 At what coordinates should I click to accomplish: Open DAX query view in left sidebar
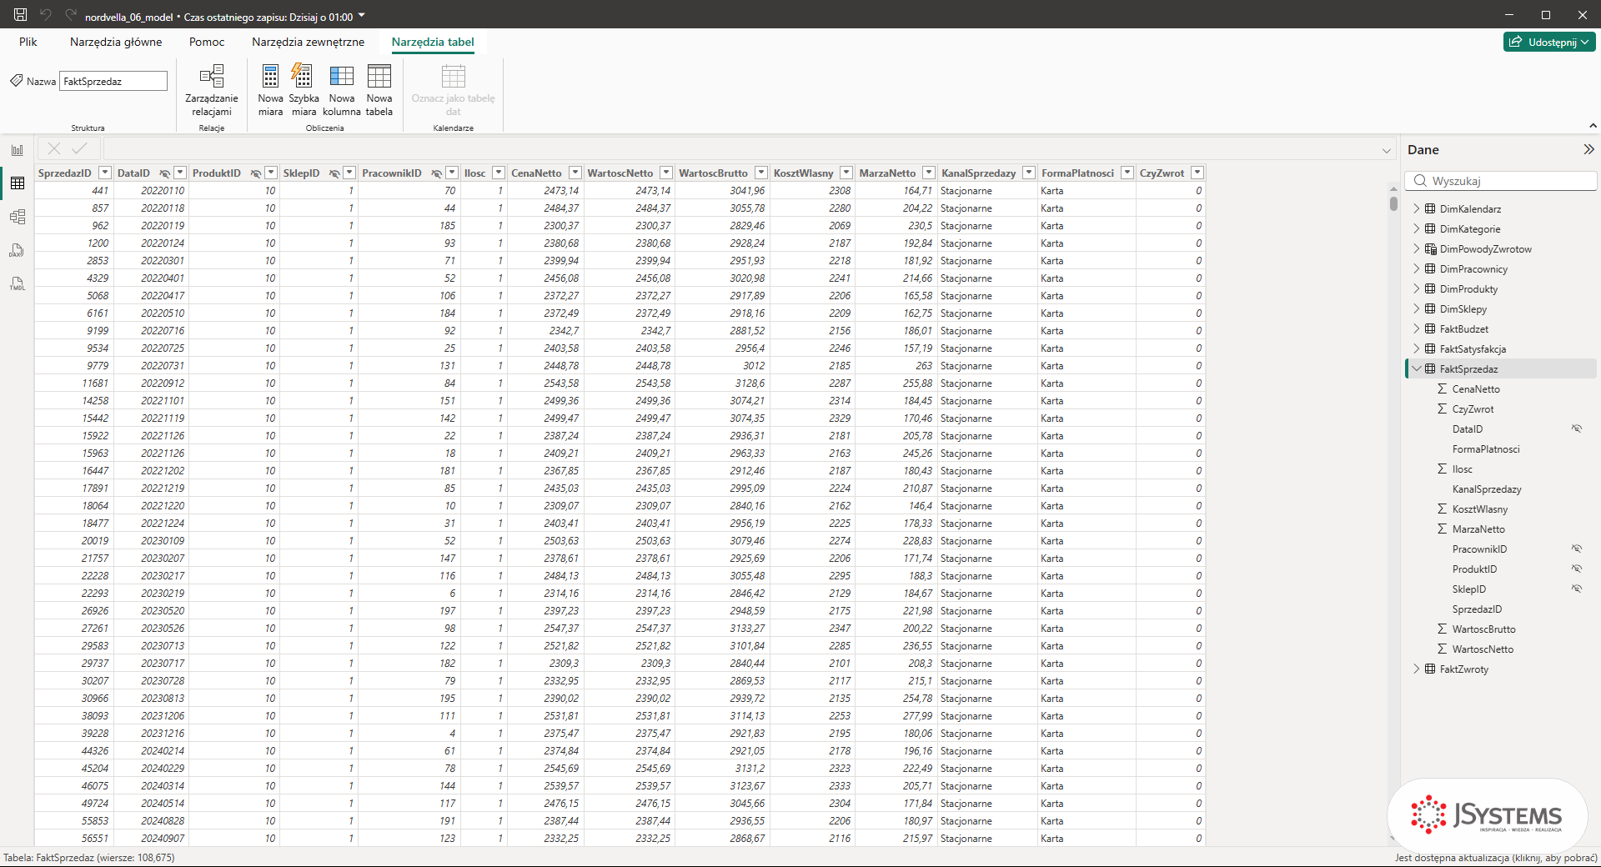click(18, 250)
